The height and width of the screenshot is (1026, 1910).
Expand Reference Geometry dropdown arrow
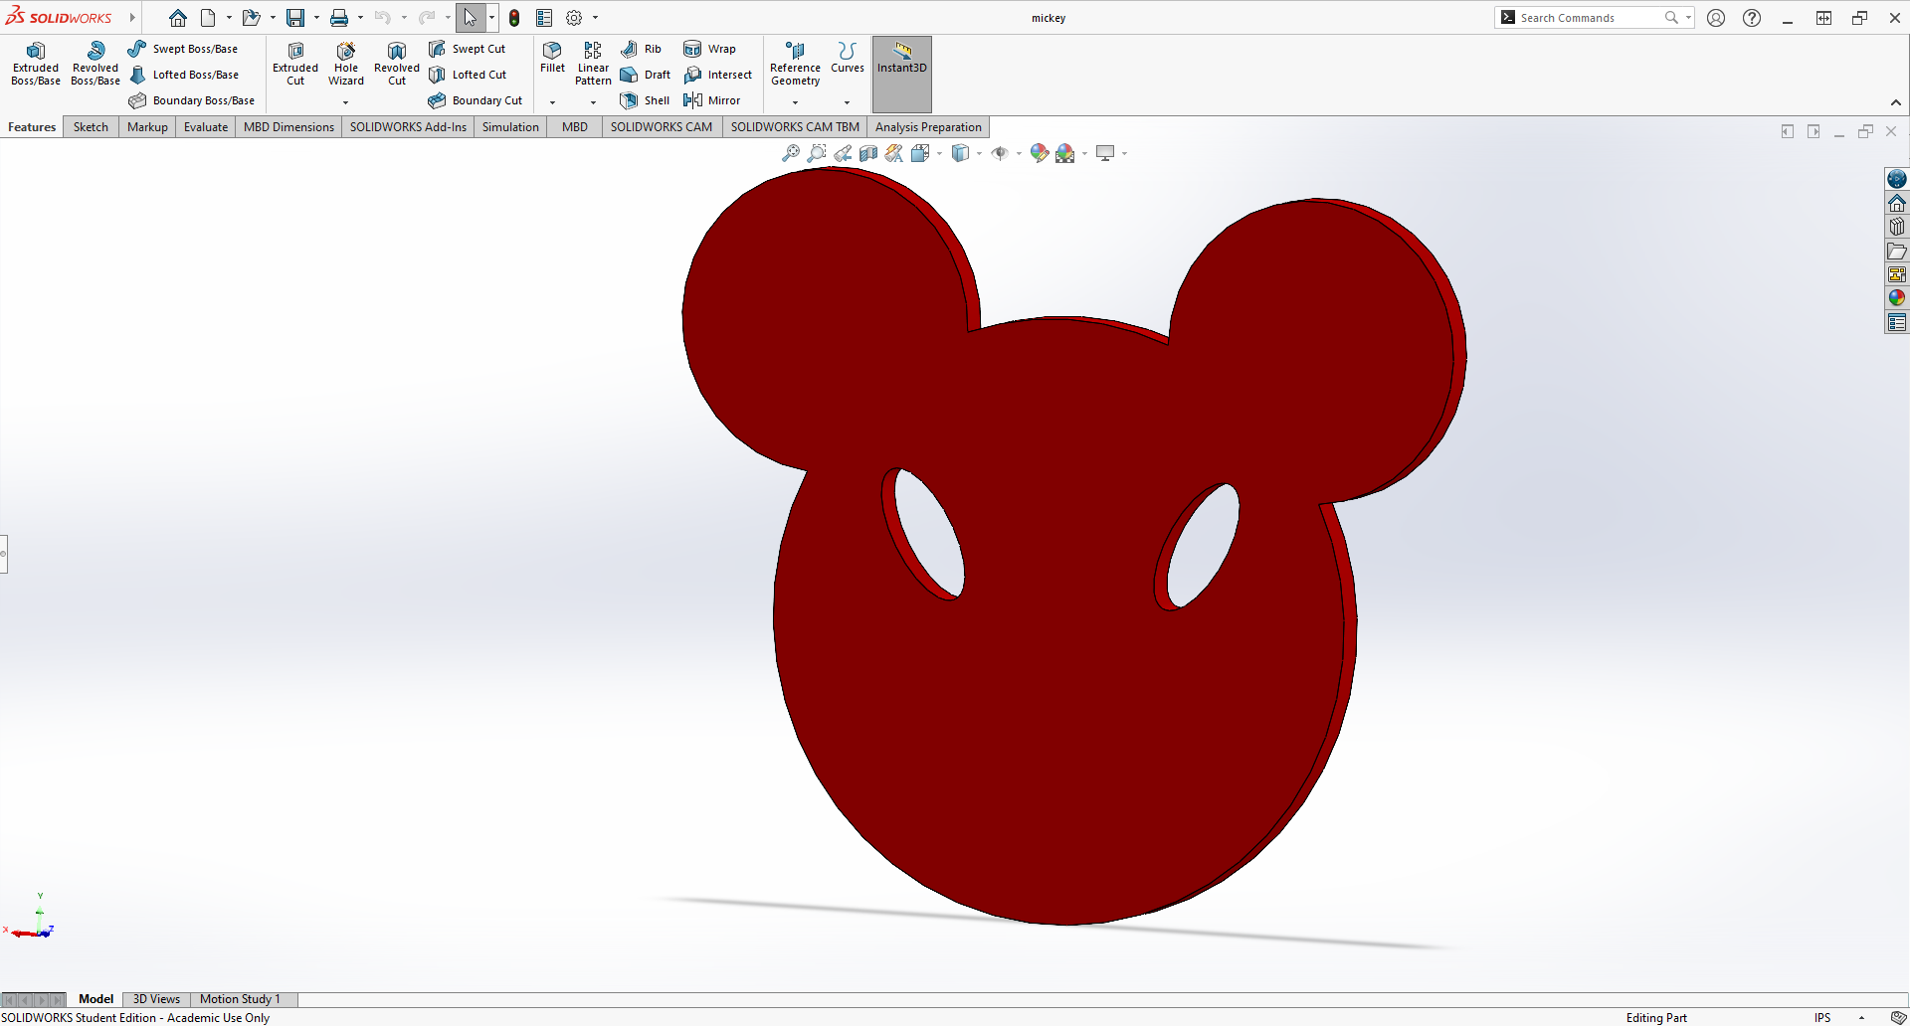(795, 102)
